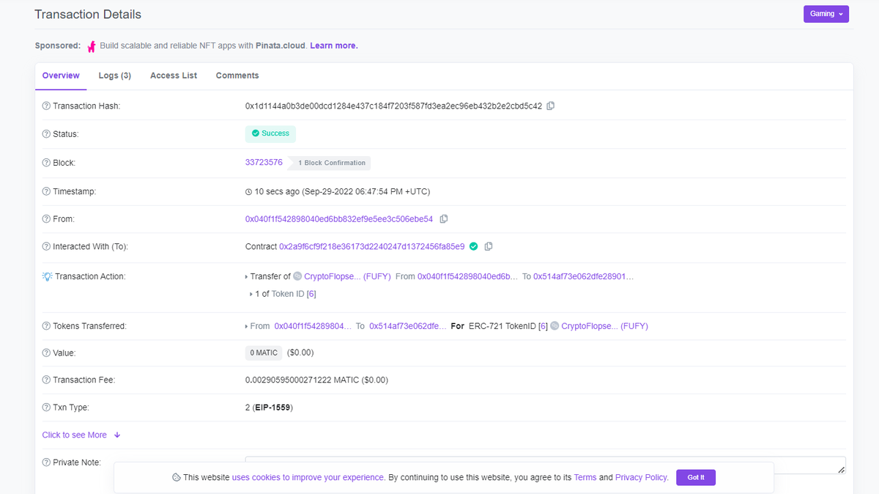Click Got It on cookie banner
This screenshot has width=879, height=494.
click(x=696, y=477)
